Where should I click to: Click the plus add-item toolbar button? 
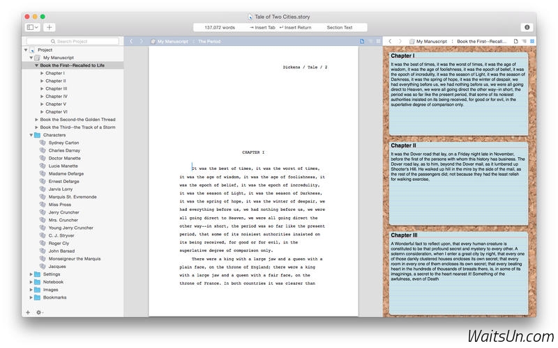point(49,27)
